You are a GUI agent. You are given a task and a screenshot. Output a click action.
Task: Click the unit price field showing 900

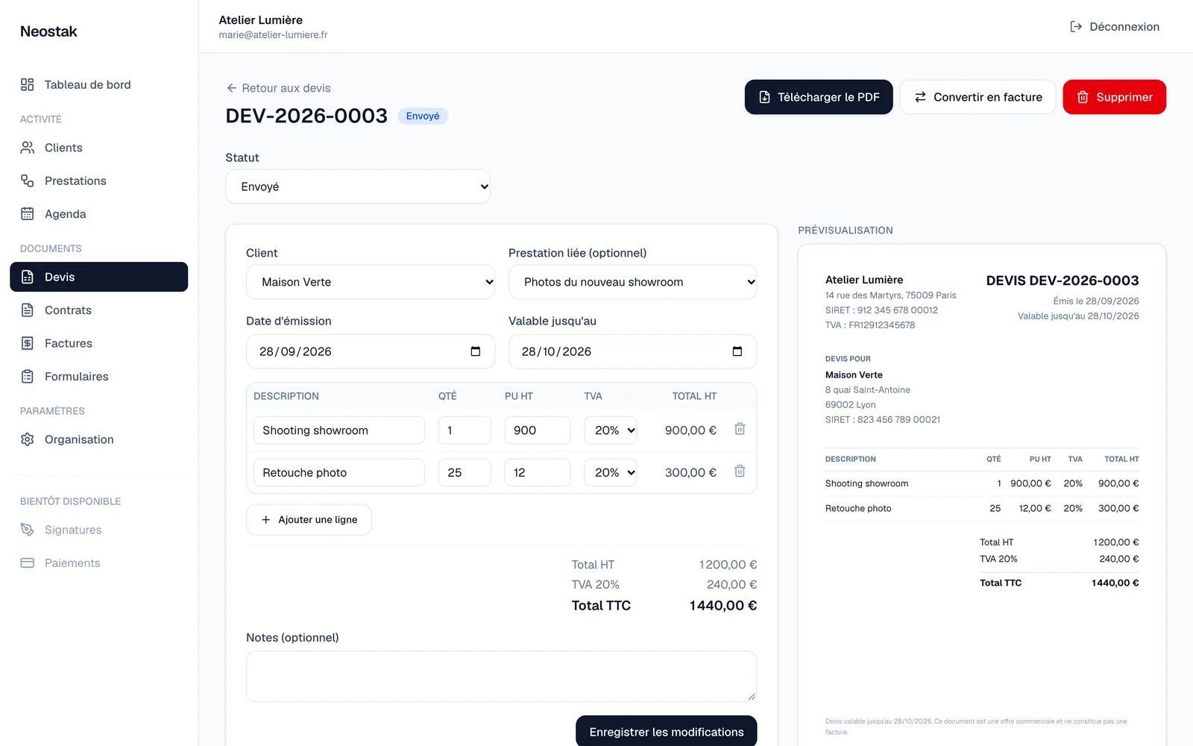(x=538, y=430)
